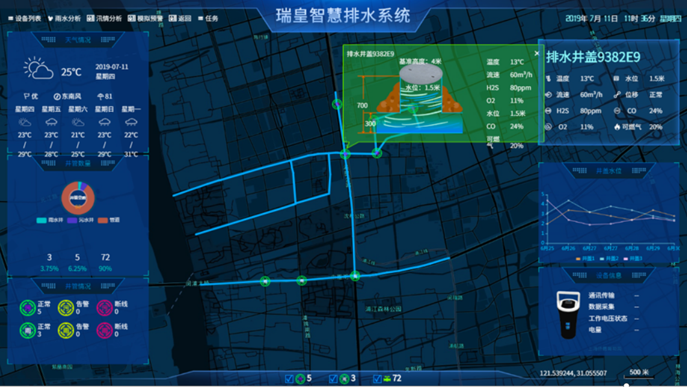The image size is (687, 387).
Task: Click the northernmost well marker on the map pipeline
Action: tap(337, 104)
